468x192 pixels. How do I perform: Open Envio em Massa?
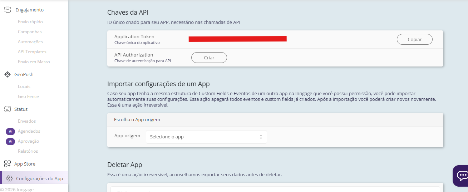tap(34, 62)
